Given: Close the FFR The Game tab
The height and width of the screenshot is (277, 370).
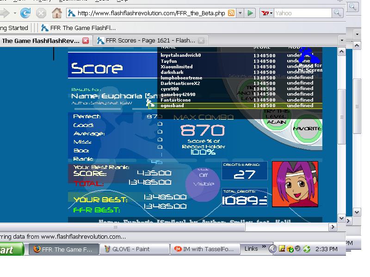Looking at the screenshot, I should (x=86, y=41).
